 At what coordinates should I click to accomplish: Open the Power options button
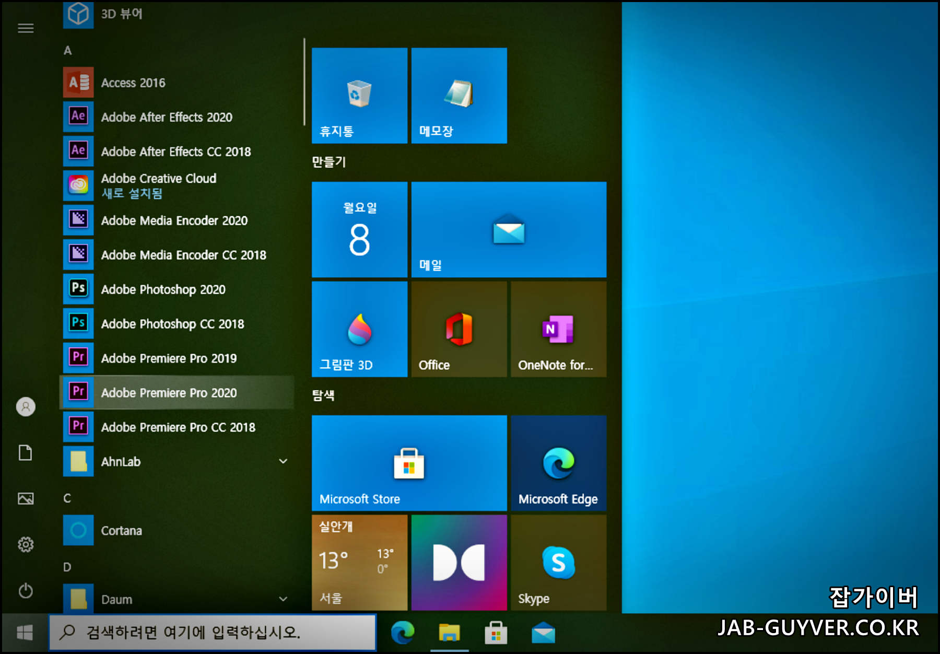tap(26, 591)
